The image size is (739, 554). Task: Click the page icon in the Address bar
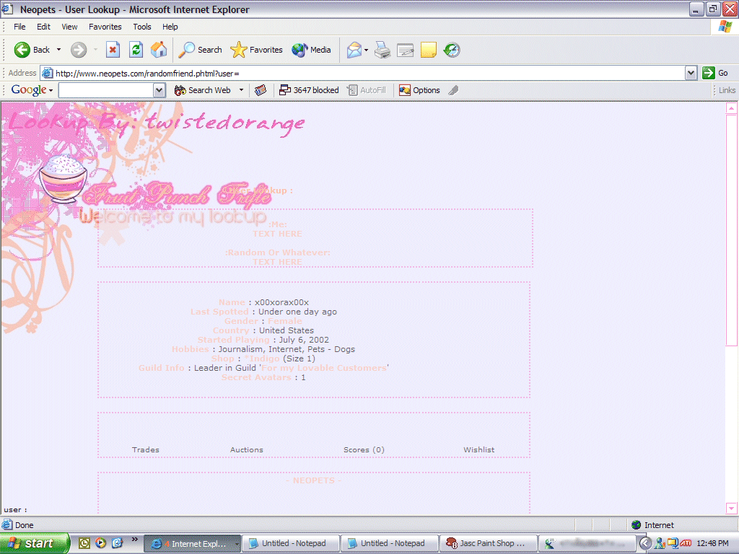[47, 73]
